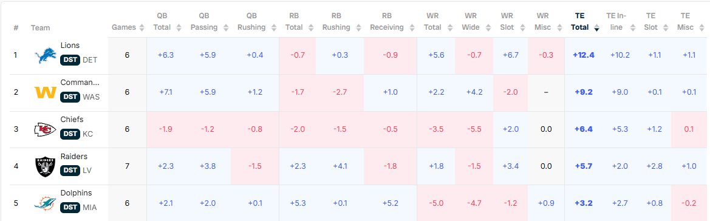Sort by QB Total column arrows
This screenshot has width=710, height=221.
[x=178, y=28]
